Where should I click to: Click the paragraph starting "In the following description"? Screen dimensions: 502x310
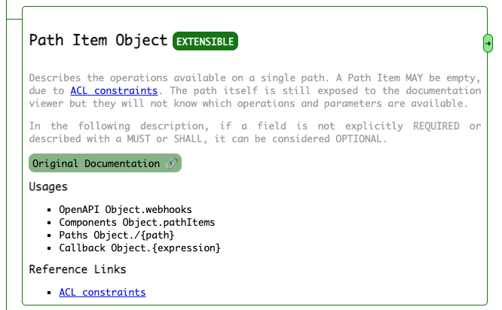255,132
